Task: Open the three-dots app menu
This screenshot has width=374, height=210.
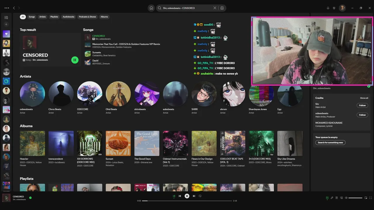Action: pyautogui.click(x=7, y=8)
